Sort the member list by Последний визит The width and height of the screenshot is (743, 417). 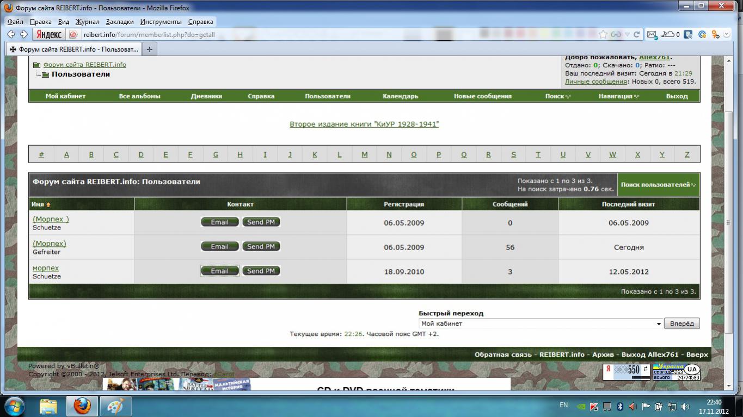(x=629, y=204)
